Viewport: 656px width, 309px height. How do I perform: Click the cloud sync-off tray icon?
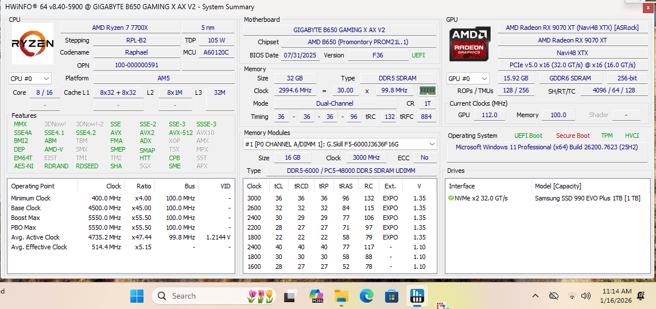(554, 296)
